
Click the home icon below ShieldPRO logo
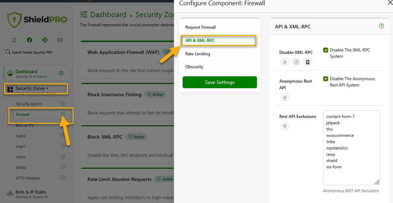(x=14, y=40)
